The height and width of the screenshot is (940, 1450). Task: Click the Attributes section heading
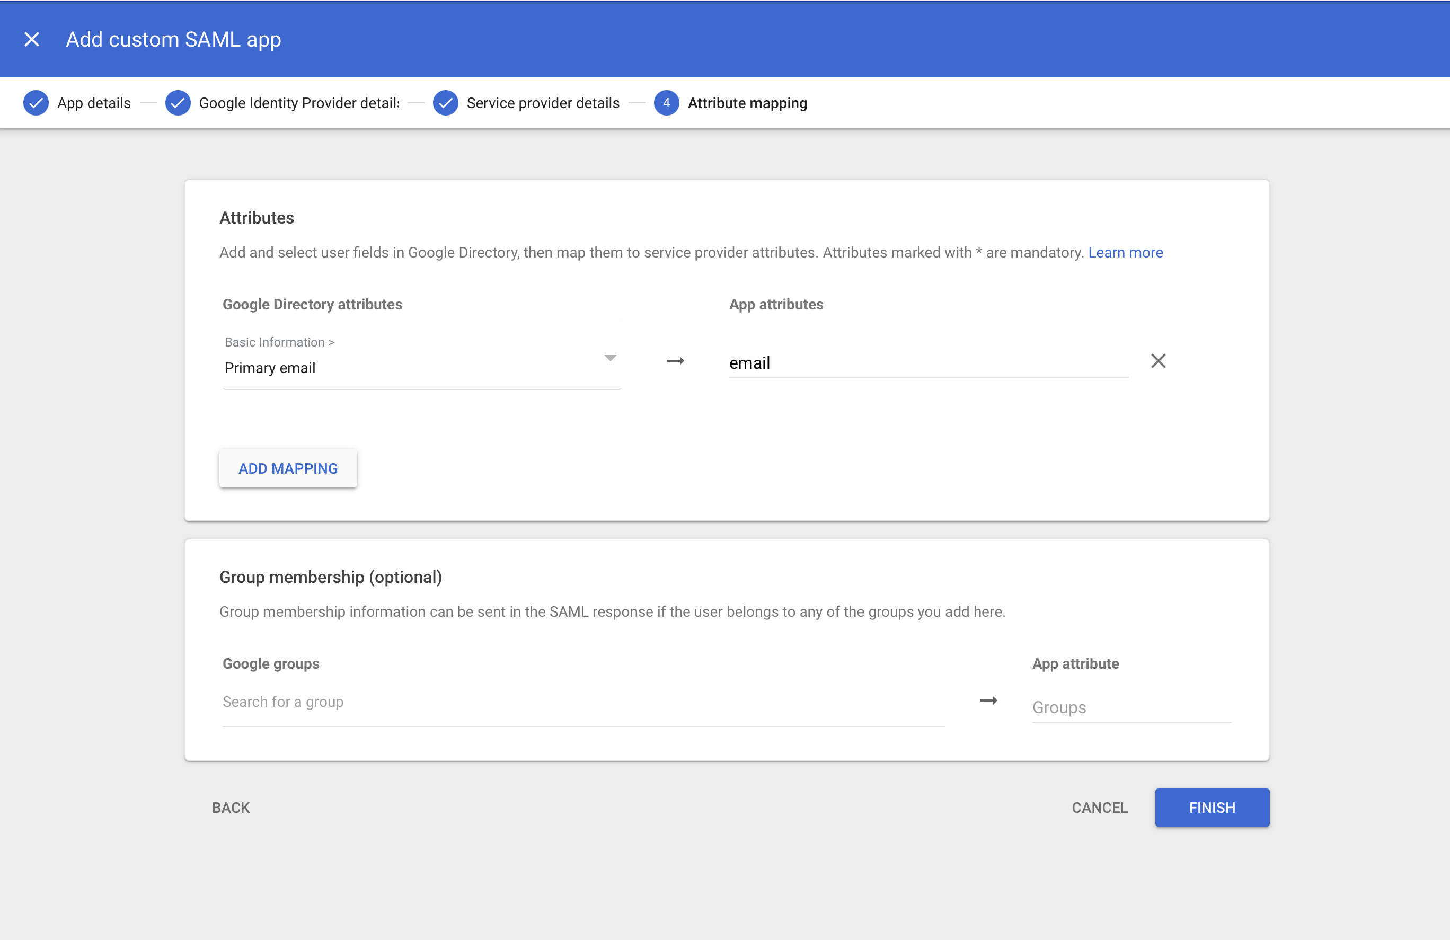[x=257, y=218]
